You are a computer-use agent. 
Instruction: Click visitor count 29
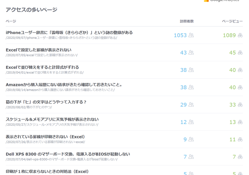[x=184, y=105]
